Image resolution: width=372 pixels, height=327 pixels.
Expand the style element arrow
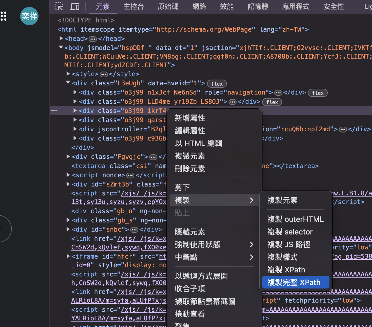(68, 74)
